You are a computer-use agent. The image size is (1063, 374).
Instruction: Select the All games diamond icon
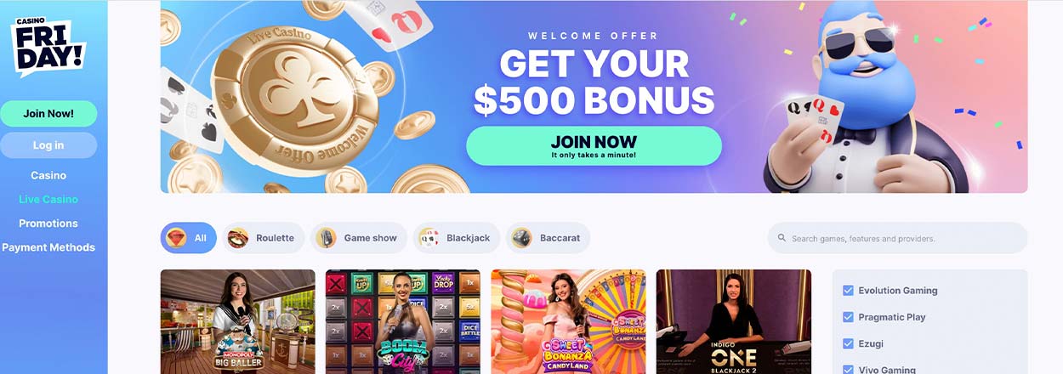(177, 238)
